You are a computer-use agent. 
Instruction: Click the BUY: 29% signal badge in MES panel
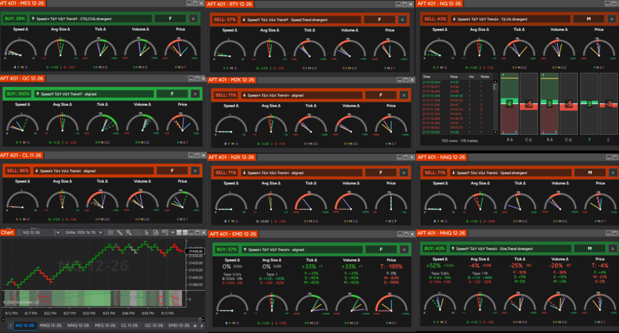coord(15,19)
